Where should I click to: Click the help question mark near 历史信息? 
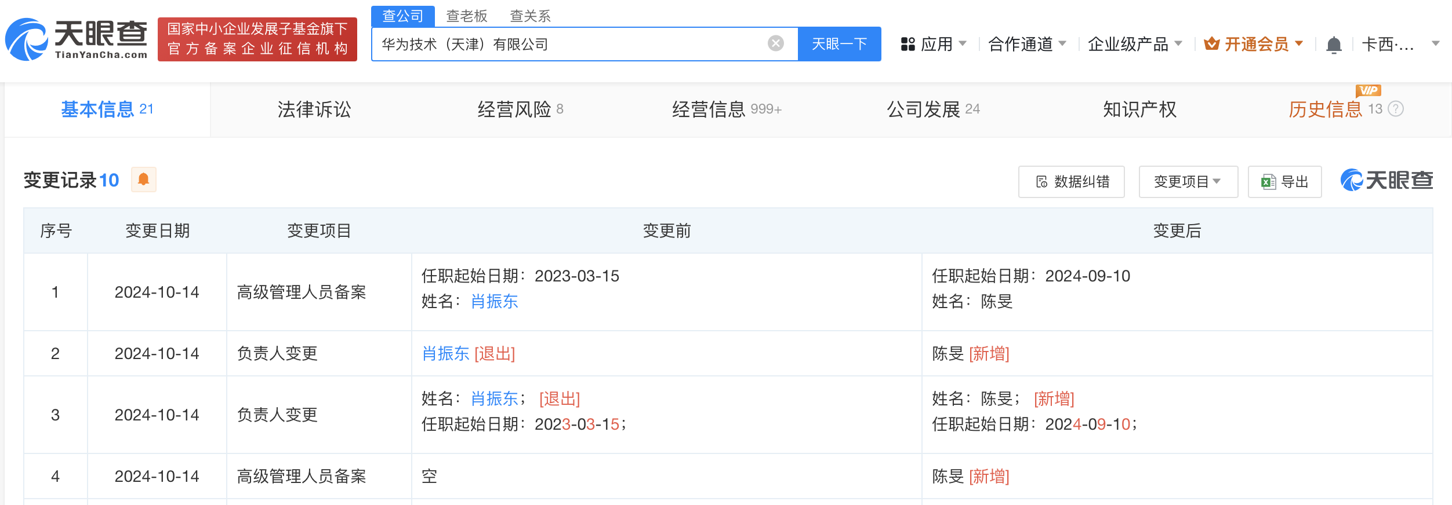[x=1396, y=109]
